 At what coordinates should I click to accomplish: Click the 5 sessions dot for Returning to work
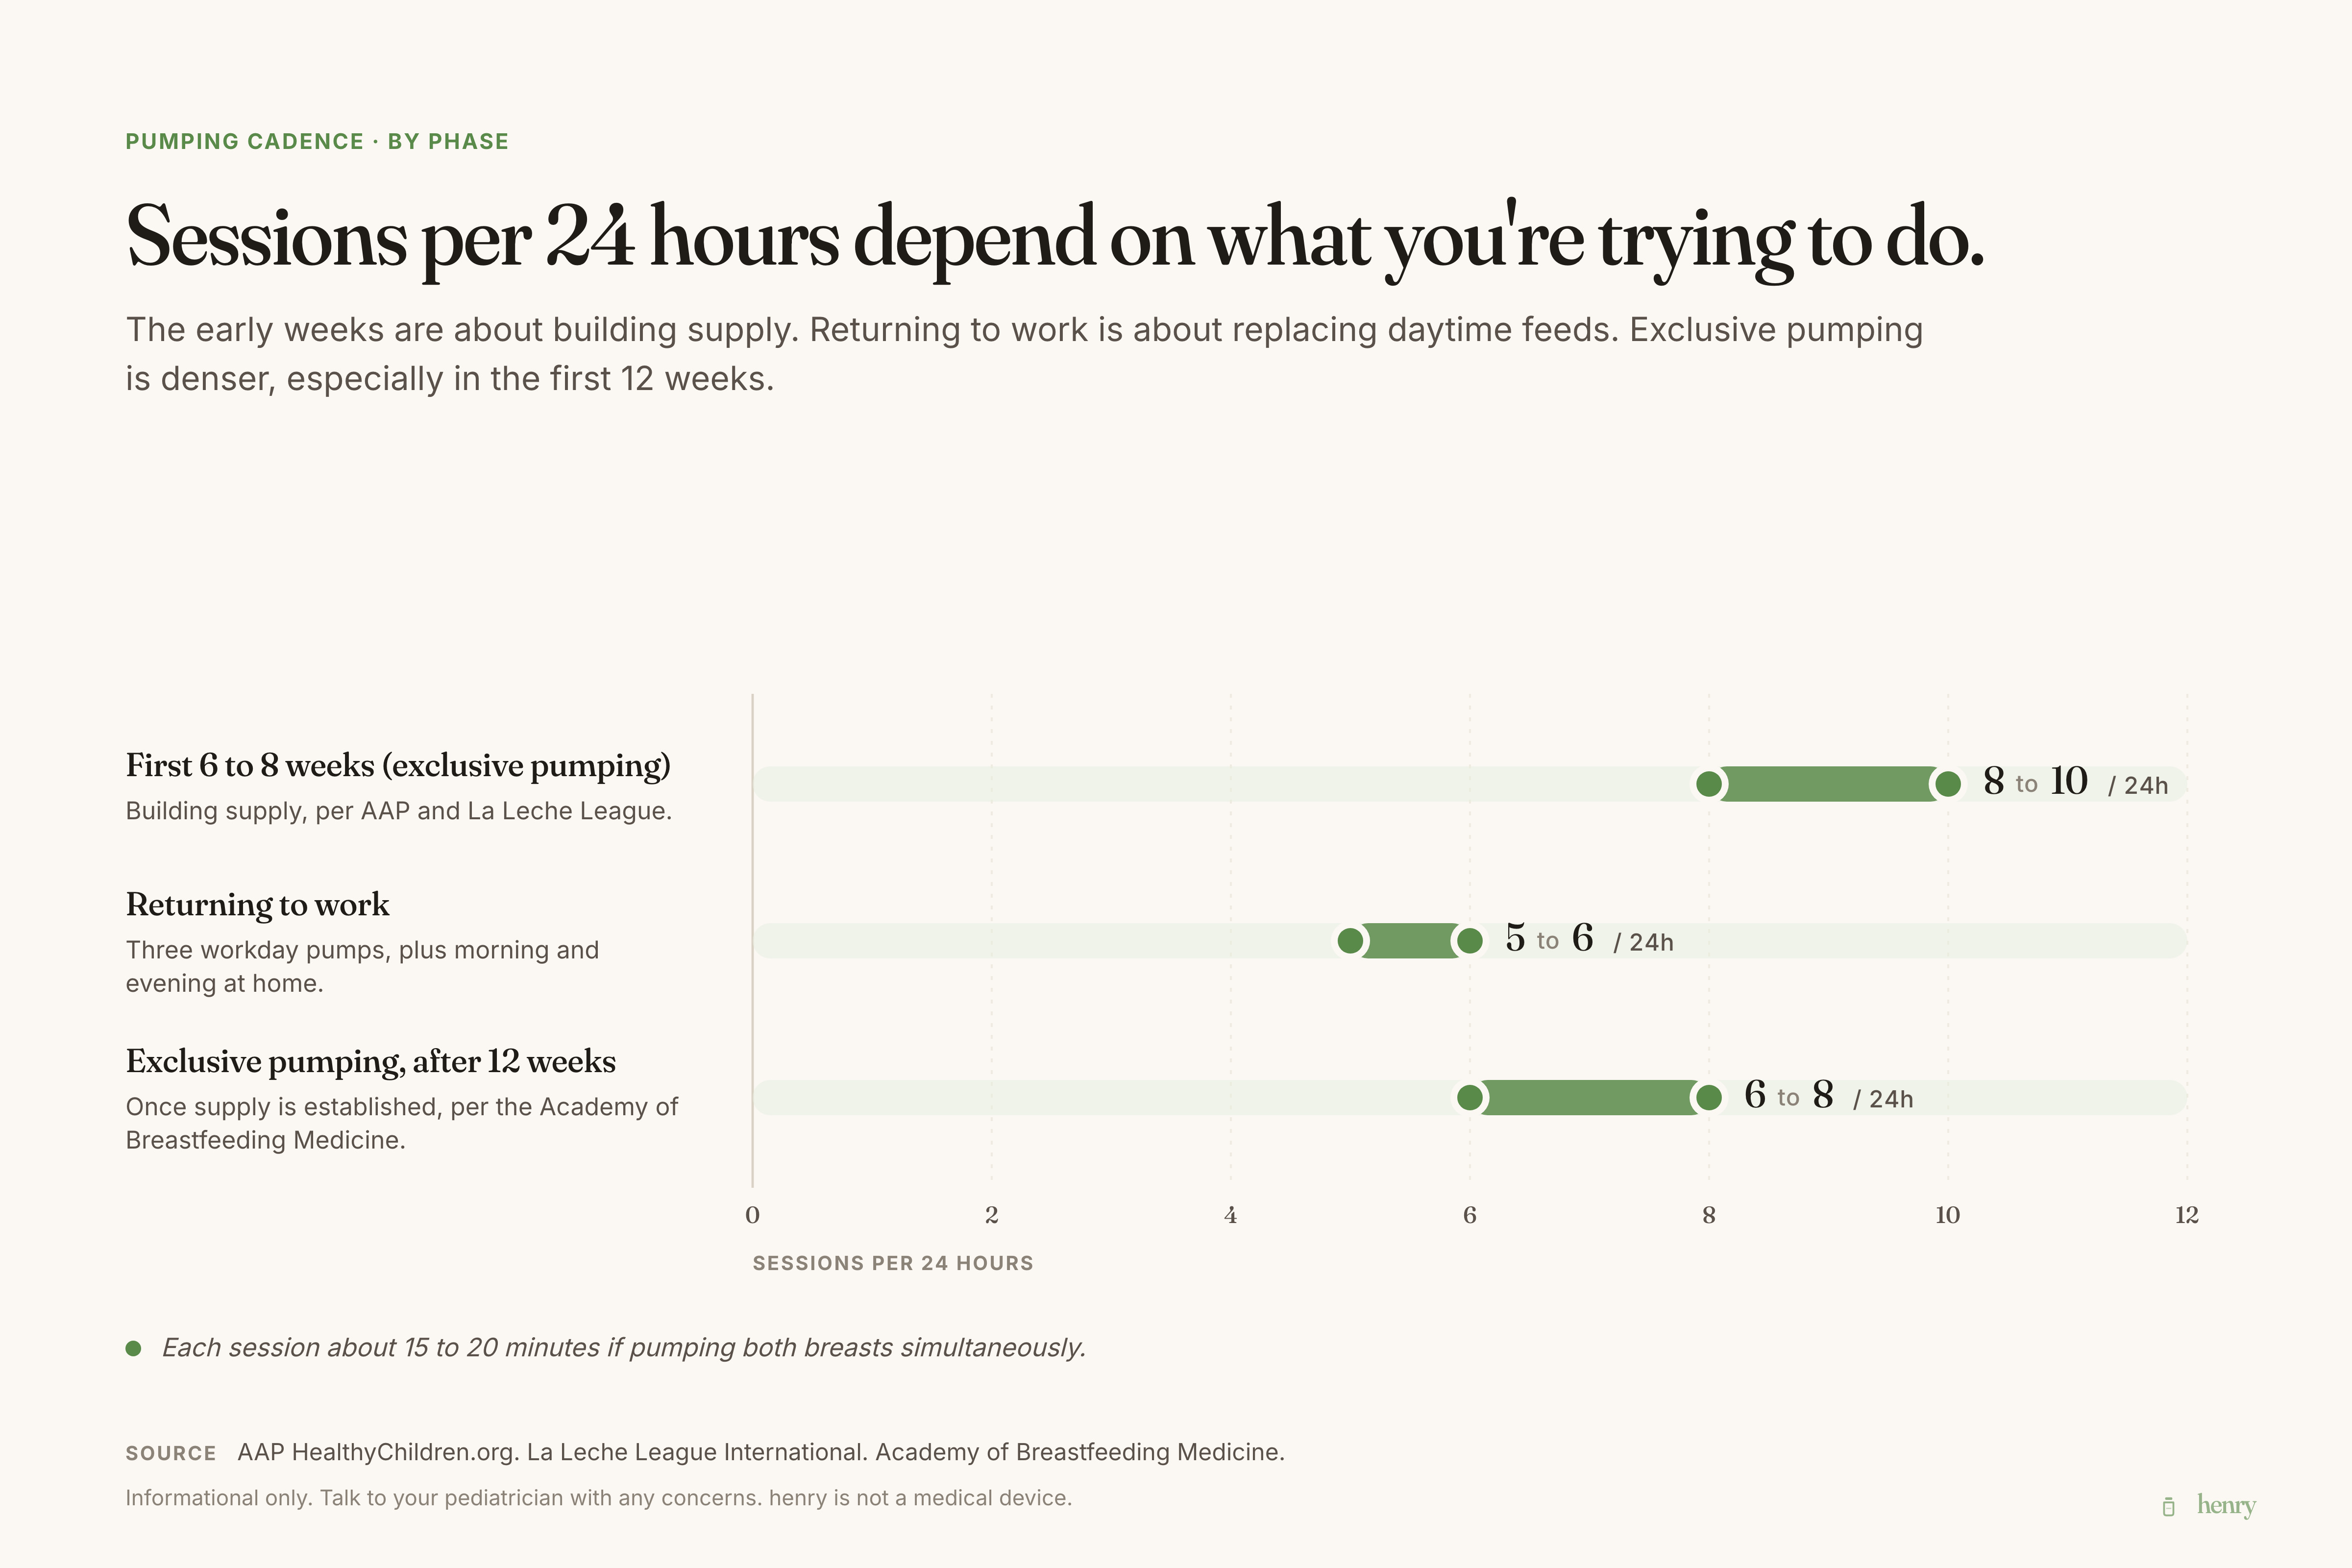pos(1350,941)
